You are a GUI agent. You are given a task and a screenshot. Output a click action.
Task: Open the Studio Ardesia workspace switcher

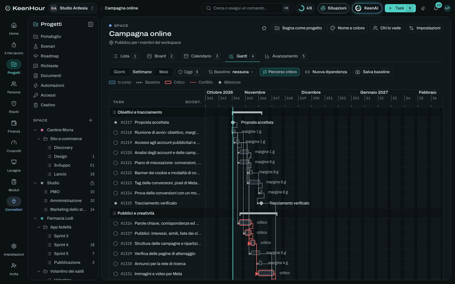[x=73, y=8]
